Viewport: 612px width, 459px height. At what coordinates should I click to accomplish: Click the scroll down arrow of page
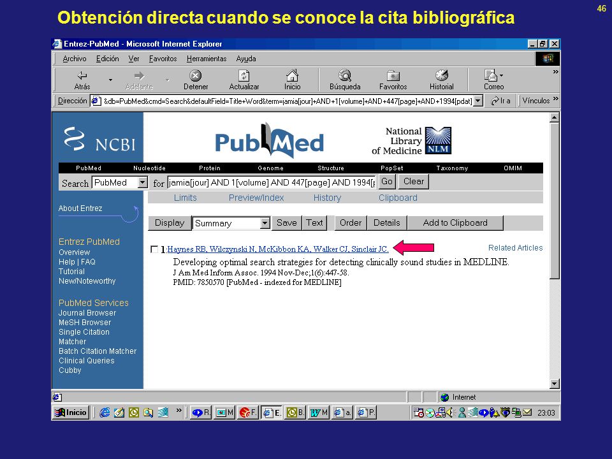click(554, 384)
